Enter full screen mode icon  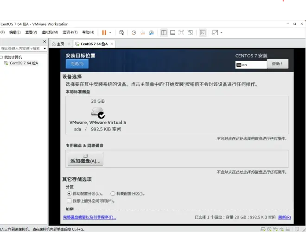181,32
